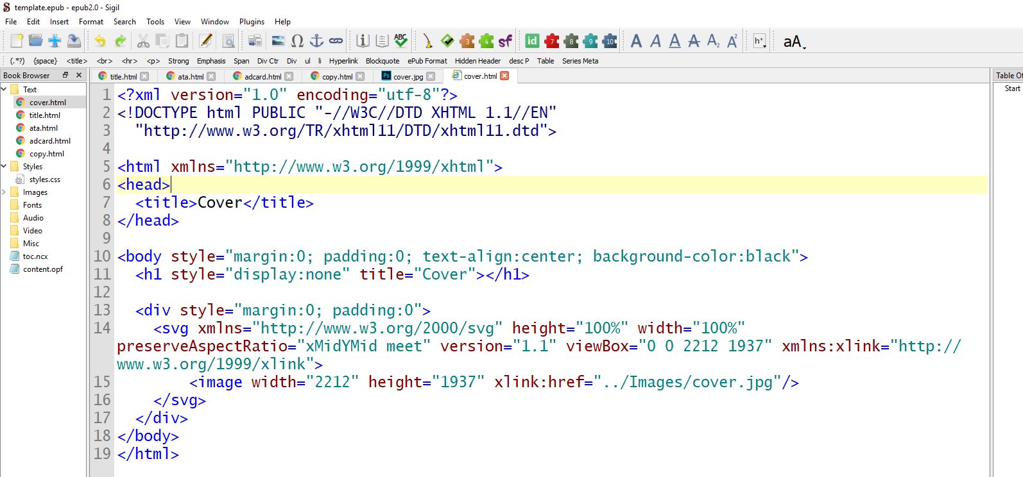
Task: Run spellcheck with the ABC checkmark icon
Action: 401,41
